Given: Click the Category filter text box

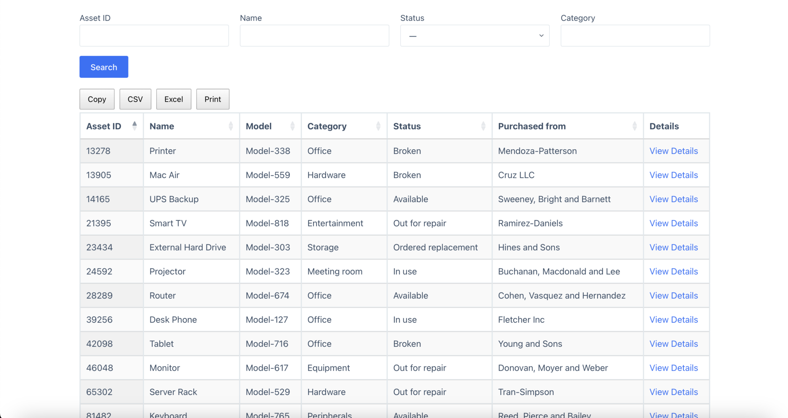Looking at the screenshot, I should pyautogui.click(x=635, y=36).
